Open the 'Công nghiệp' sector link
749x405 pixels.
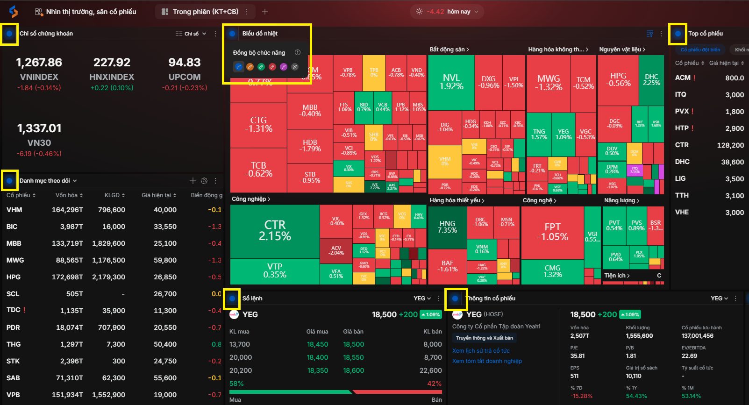[251, 199]
